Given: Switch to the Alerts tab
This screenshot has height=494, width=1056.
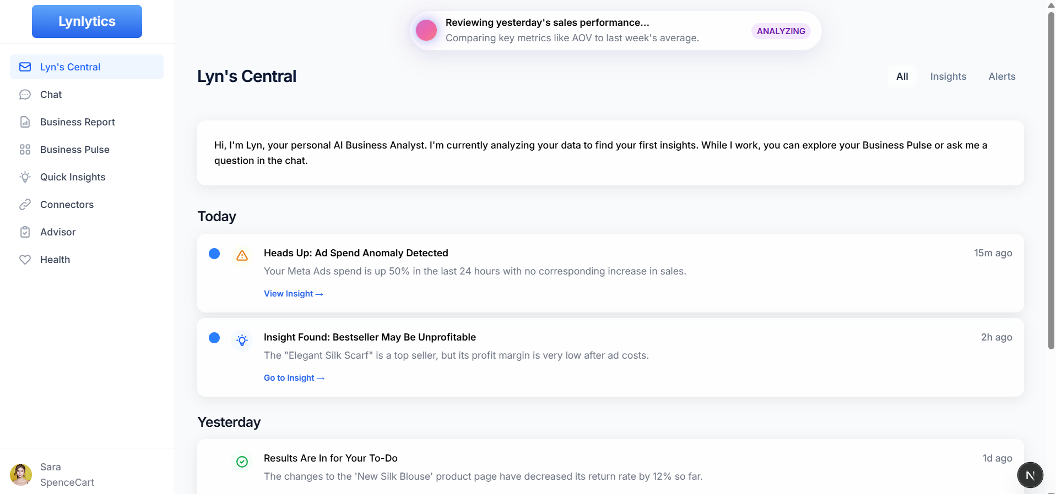Looking at the screenshot, I should point(1001,76).
